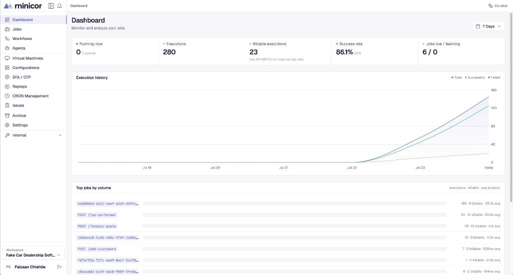Image resolution: width=513 pixels, height=275 pixels.
Task: Click the Settings gear icon
Action: coord(7,125)
